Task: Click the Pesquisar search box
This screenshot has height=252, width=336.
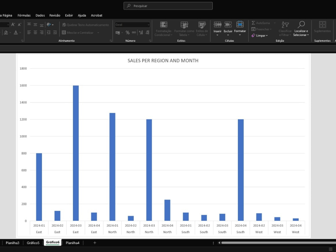Action: point(168,6)
